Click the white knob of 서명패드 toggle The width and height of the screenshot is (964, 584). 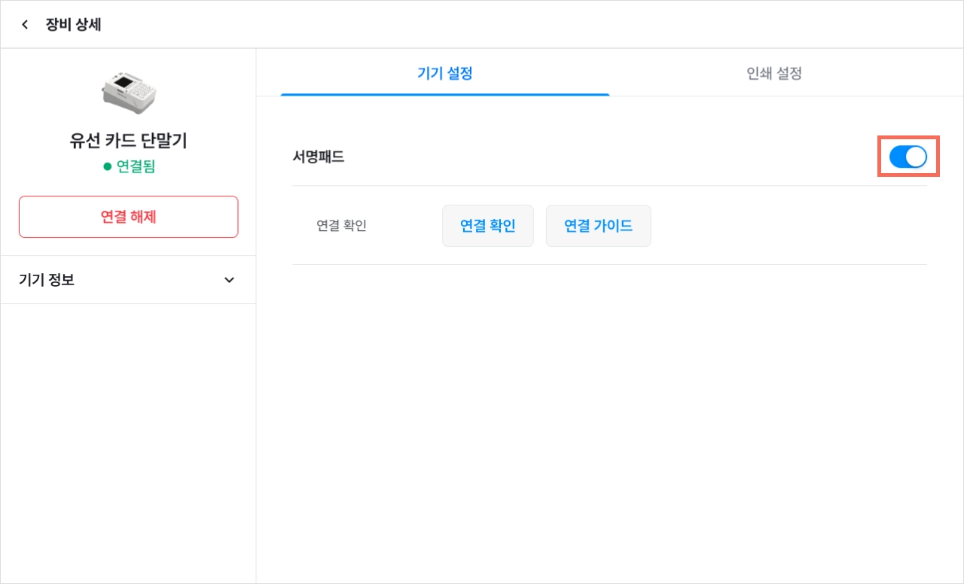click(916, 157)
